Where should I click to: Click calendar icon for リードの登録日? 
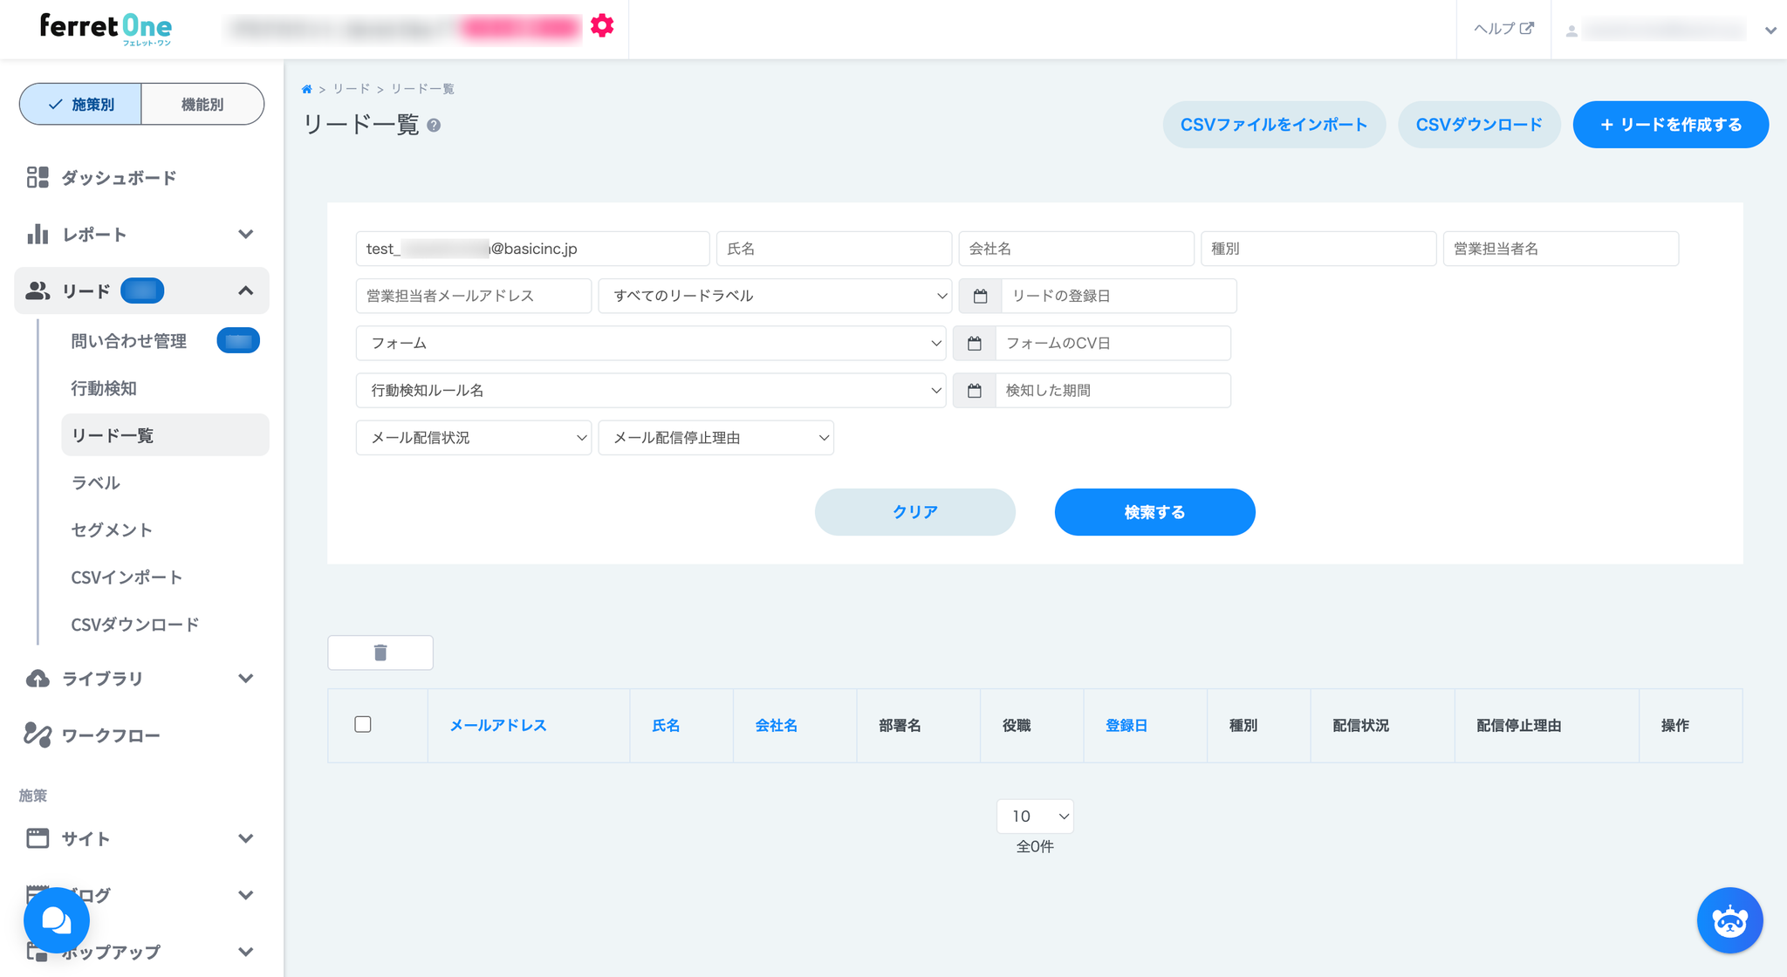click(x=980, y=297)
